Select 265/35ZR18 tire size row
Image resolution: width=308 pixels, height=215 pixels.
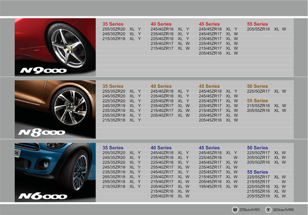point(122,177)
